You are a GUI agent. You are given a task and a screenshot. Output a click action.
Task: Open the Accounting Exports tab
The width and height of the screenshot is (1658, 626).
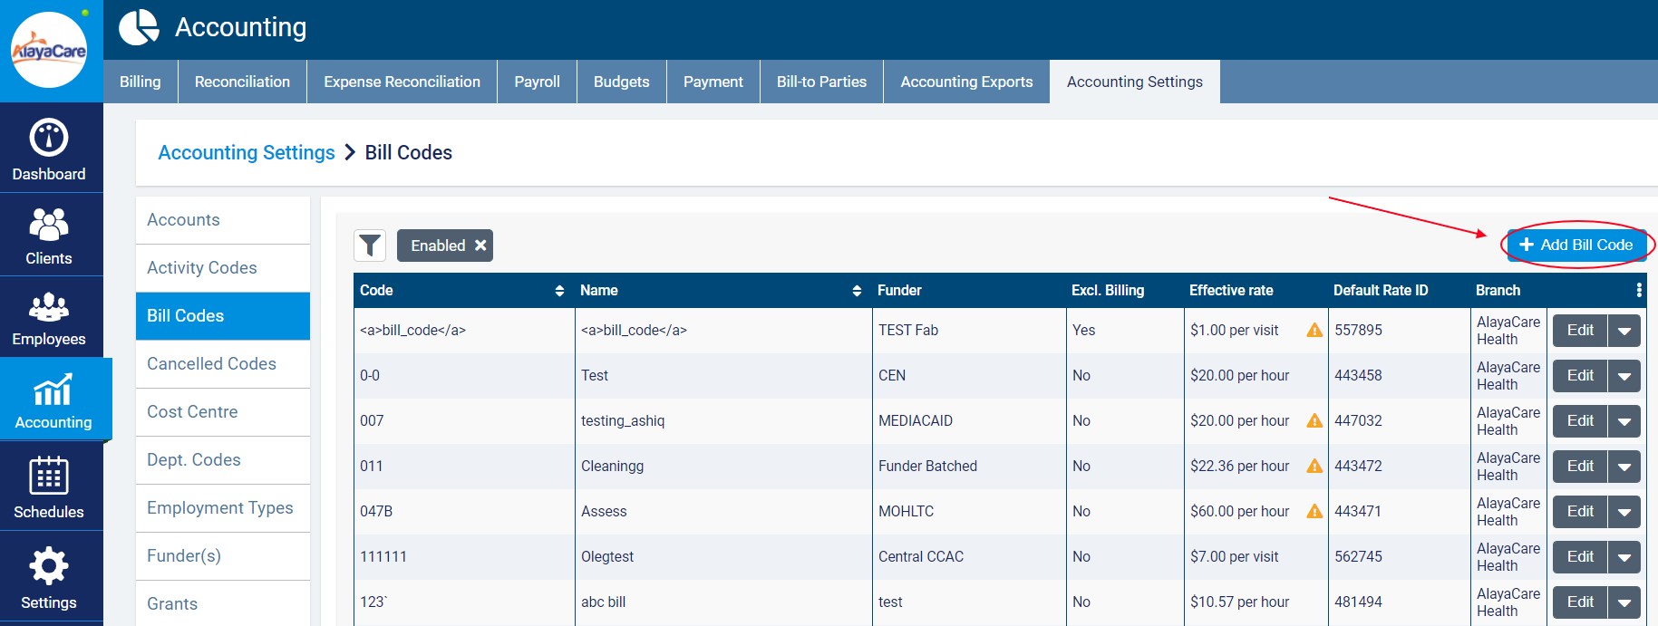[x=966, y=82]
